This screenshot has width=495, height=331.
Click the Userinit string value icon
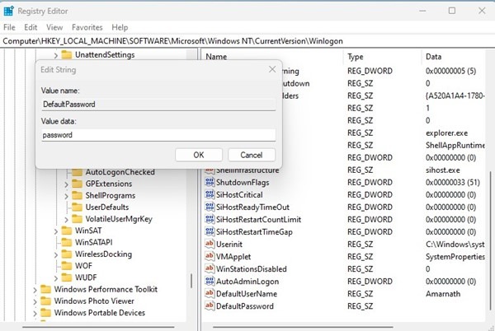click(210, 245)
